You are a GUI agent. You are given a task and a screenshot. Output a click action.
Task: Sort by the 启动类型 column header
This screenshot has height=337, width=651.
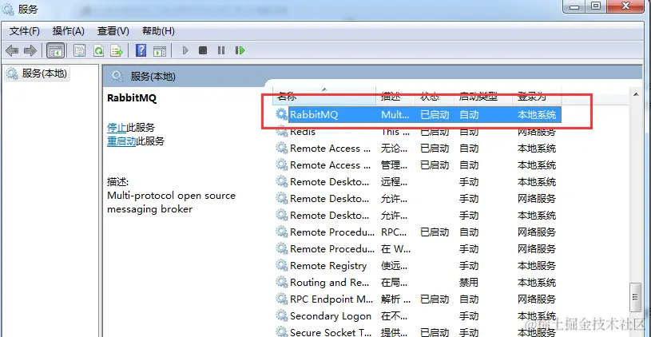[483, 97]
